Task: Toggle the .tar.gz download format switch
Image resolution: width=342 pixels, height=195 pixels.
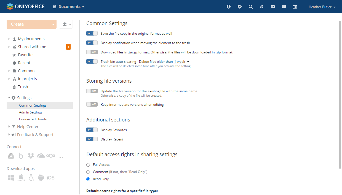Action: pos(92,52)
